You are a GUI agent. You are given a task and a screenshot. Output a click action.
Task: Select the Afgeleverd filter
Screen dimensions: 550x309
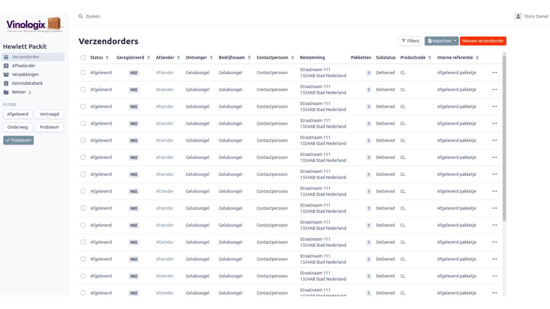18,114
